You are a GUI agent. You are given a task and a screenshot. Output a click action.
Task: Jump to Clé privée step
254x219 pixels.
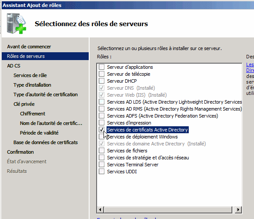(24, 104)
